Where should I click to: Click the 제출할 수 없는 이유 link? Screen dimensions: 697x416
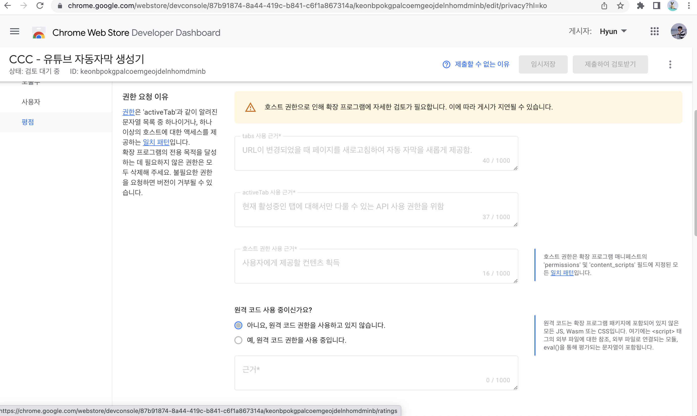pyautogui.click(x=476, y=64)
